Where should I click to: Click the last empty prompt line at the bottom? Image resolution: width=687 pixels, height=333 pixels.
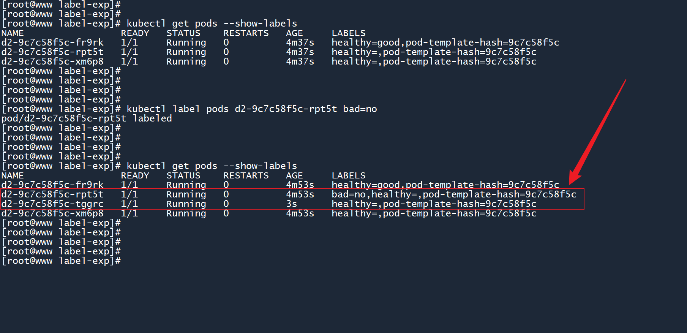[x=61, y=261]
